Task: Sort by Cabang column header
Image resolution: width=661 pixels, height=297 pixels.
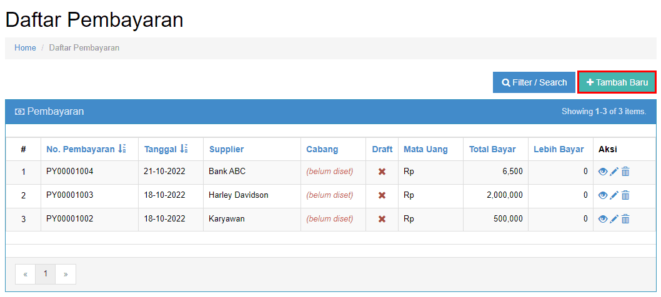Action: pos(322,149)
